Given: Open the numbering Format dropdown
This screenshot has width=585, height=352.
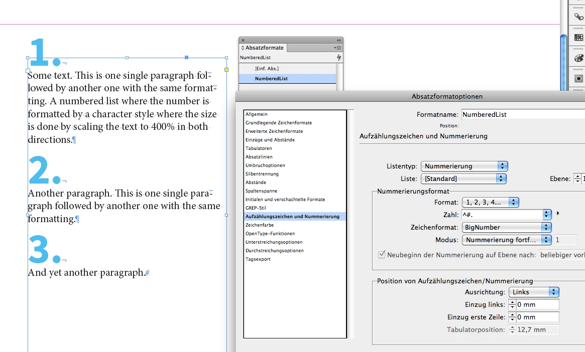Looking at the screenshot, I should click(490, 202).
